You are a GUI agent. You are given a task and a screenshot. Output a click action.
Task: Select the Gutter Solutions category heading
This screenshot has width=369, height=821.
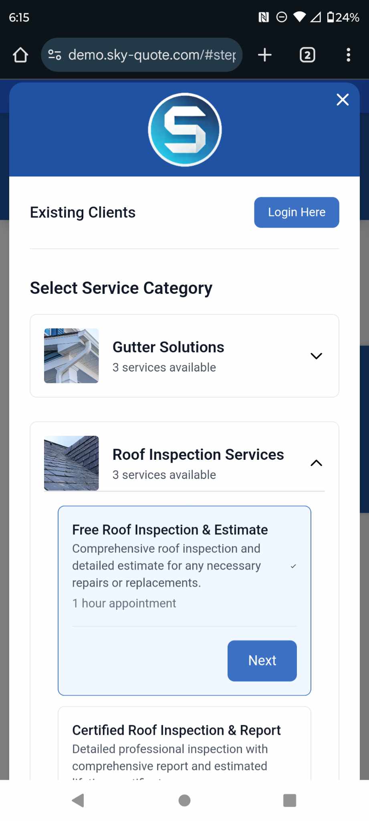(x=168, y=347)
